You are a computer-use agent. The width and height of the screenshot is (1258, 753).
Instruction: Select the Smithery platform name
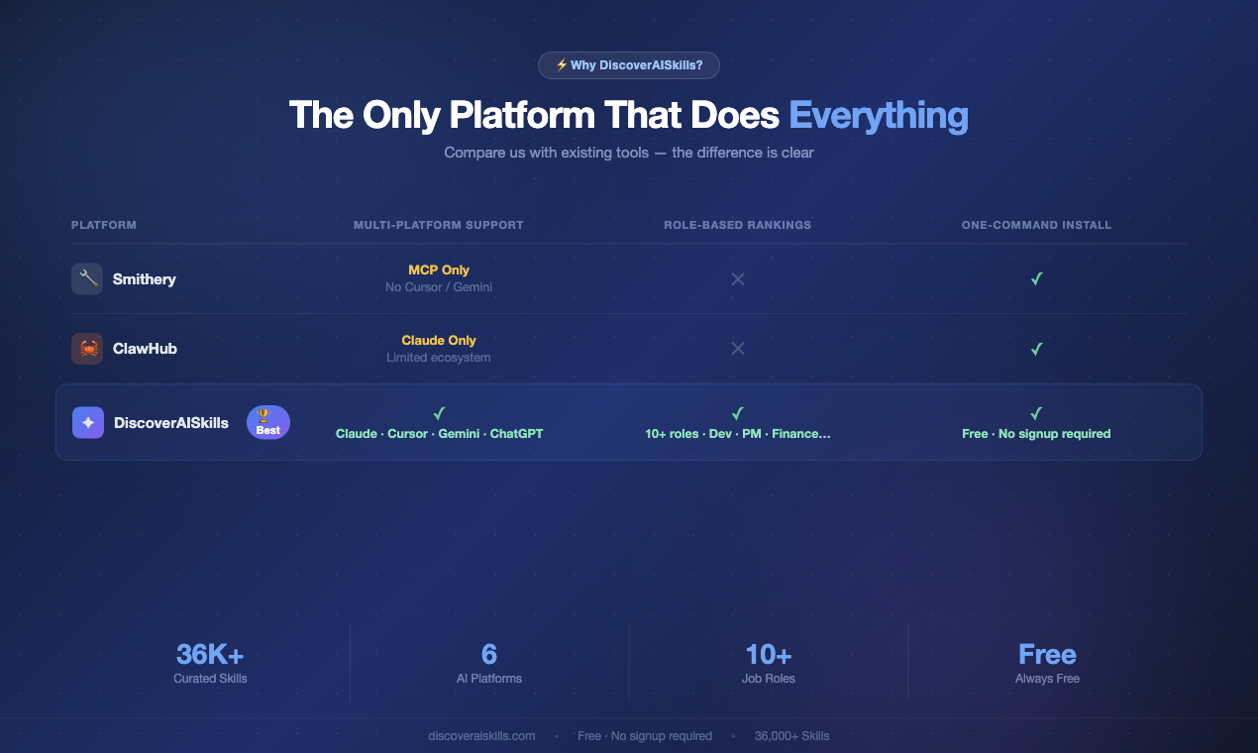[x=145, y=279]
